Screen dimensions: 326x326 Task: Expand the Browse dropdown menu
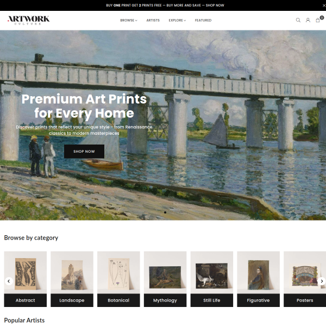tap(128, 21)
